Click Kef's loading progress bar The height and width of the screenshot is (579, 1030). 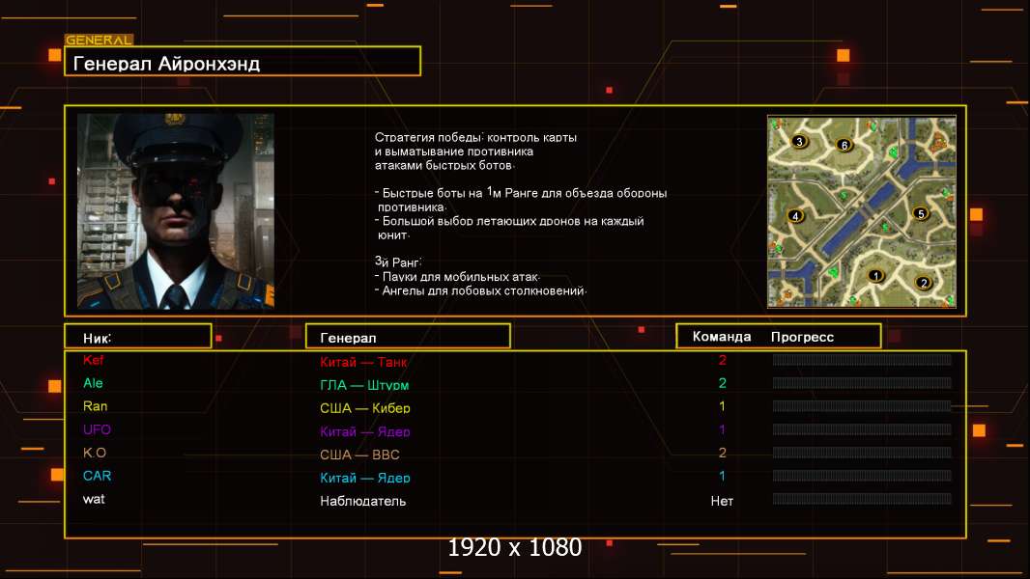point(862,359)
